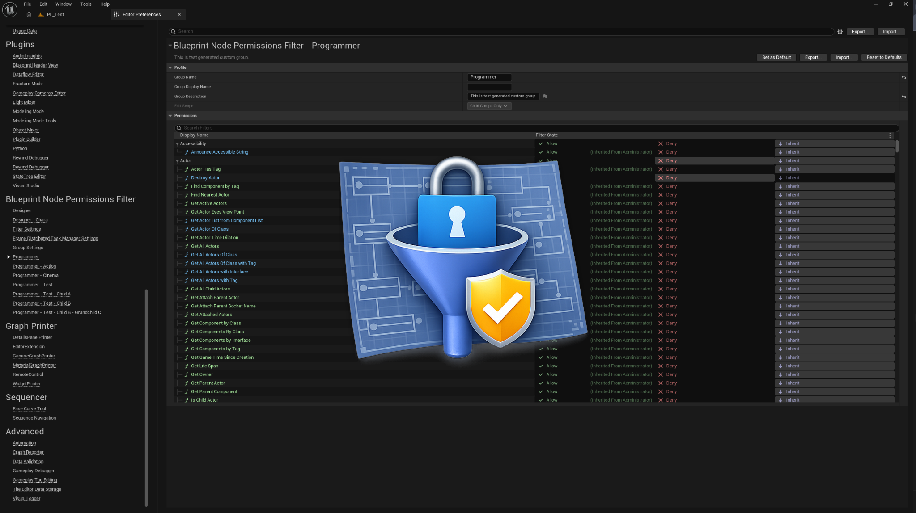
Task: Collapse Blueprint Node Permissions Filter - Programmer heading
Action: pyautogui.click(x=170, y=46)
